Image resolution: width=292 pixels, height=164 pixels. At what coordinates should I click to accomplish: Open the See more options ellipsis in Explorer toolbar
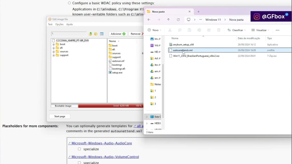(277, 30)
